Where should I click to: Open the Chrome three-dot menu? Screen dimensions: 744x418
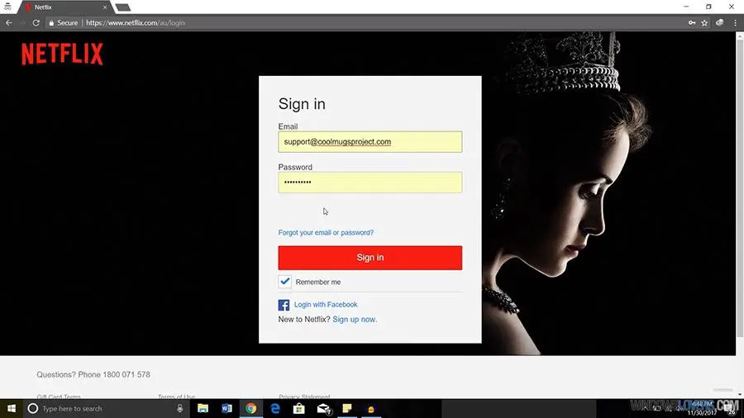tap(735, 23)
